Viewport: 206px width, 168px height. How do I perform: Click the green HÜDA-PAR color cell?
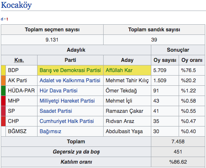3,90
